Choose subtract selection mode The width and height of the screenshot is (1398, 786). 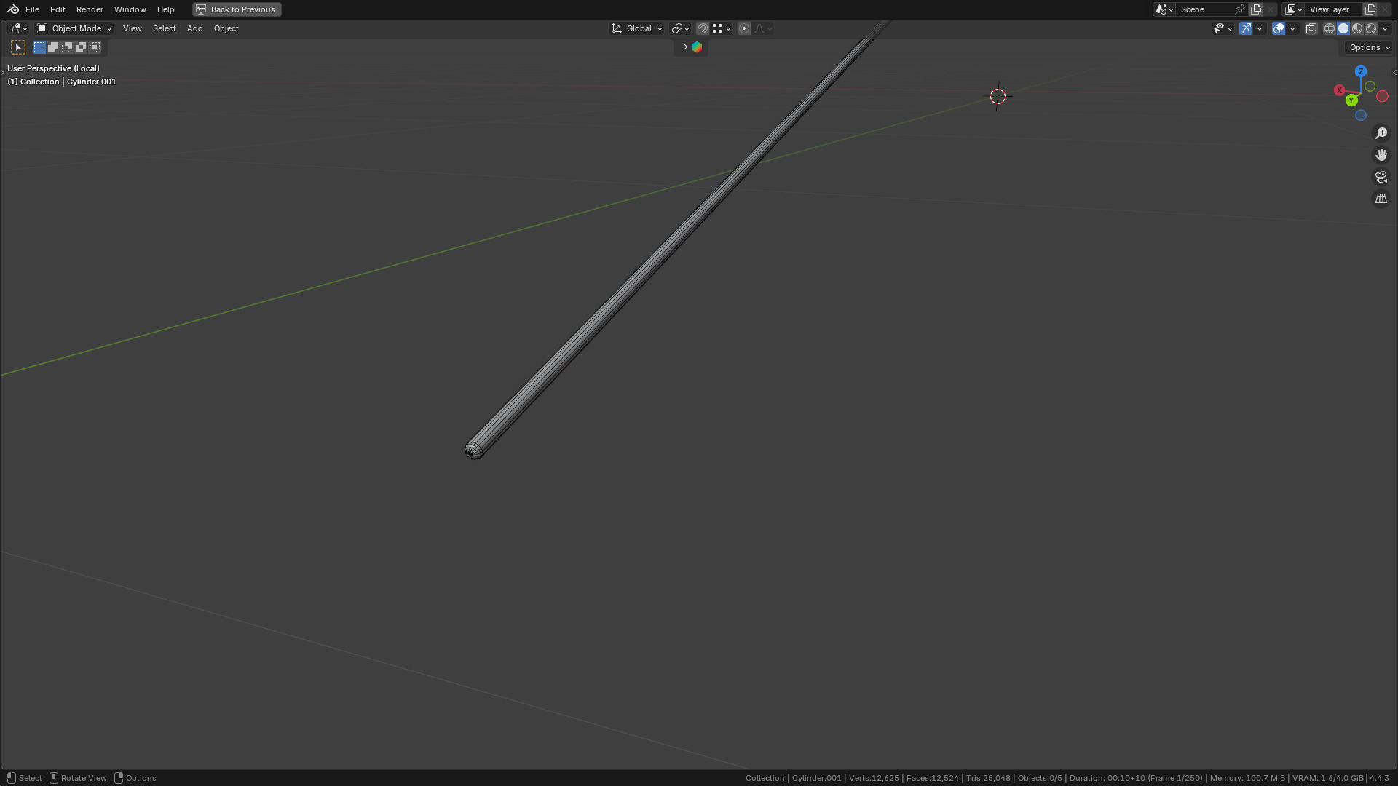(x=67, y=47)
